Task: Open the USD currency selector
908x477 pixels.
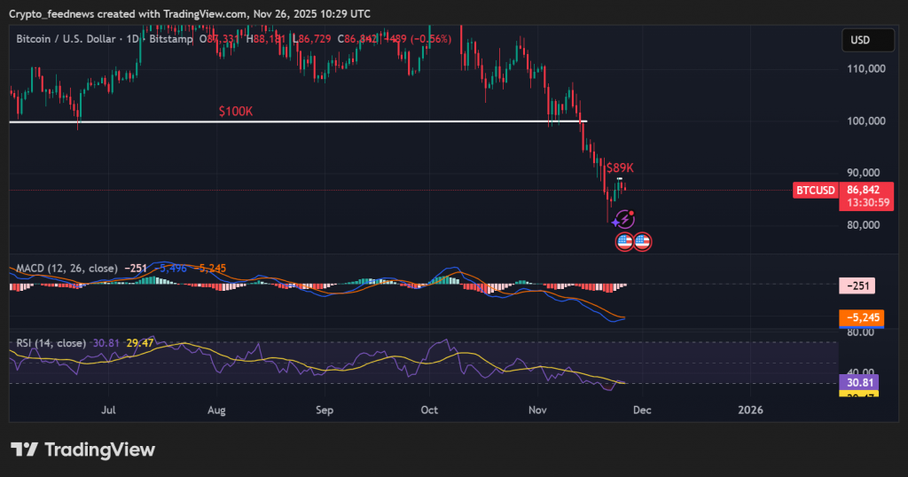Action: 860,40
